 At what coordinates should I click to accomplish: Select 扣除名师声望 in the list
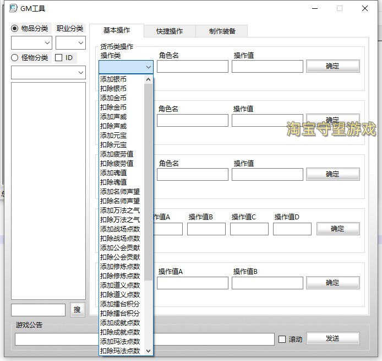[122, 201]
